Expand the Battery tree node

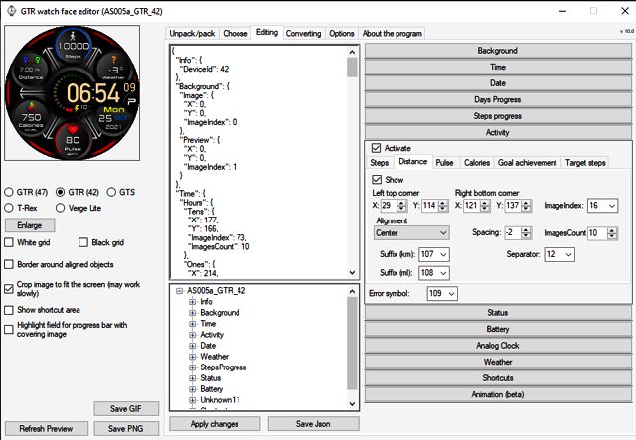(192, 389)
